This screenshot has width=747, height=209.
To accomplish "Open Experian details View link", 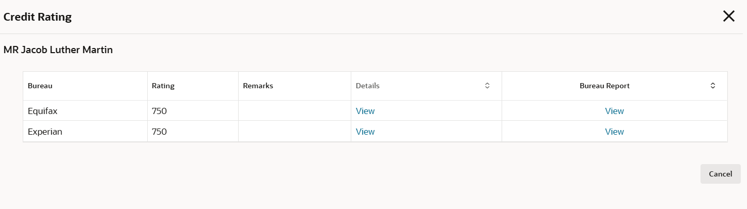I will coord(365,132).
